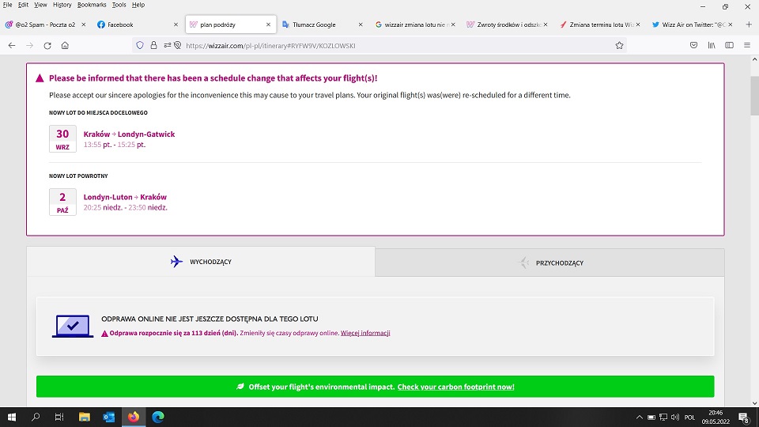Click the forward navigation arrow
Viewport: 759px width, 427px height.
[x=29, y=46]
